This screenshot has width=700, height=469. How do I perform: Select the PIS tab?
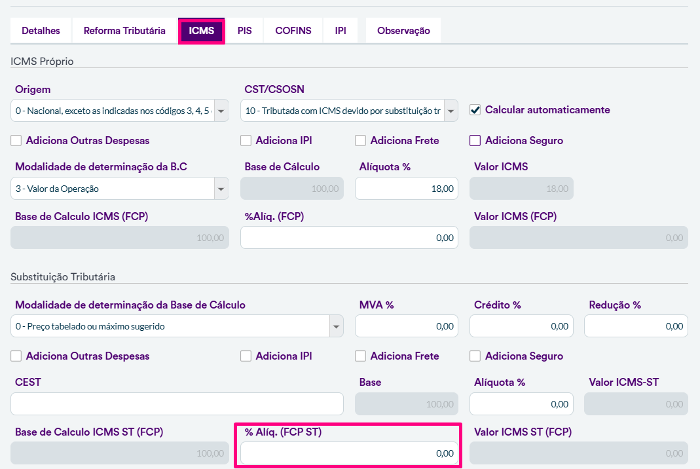click(x=244, y=31)
